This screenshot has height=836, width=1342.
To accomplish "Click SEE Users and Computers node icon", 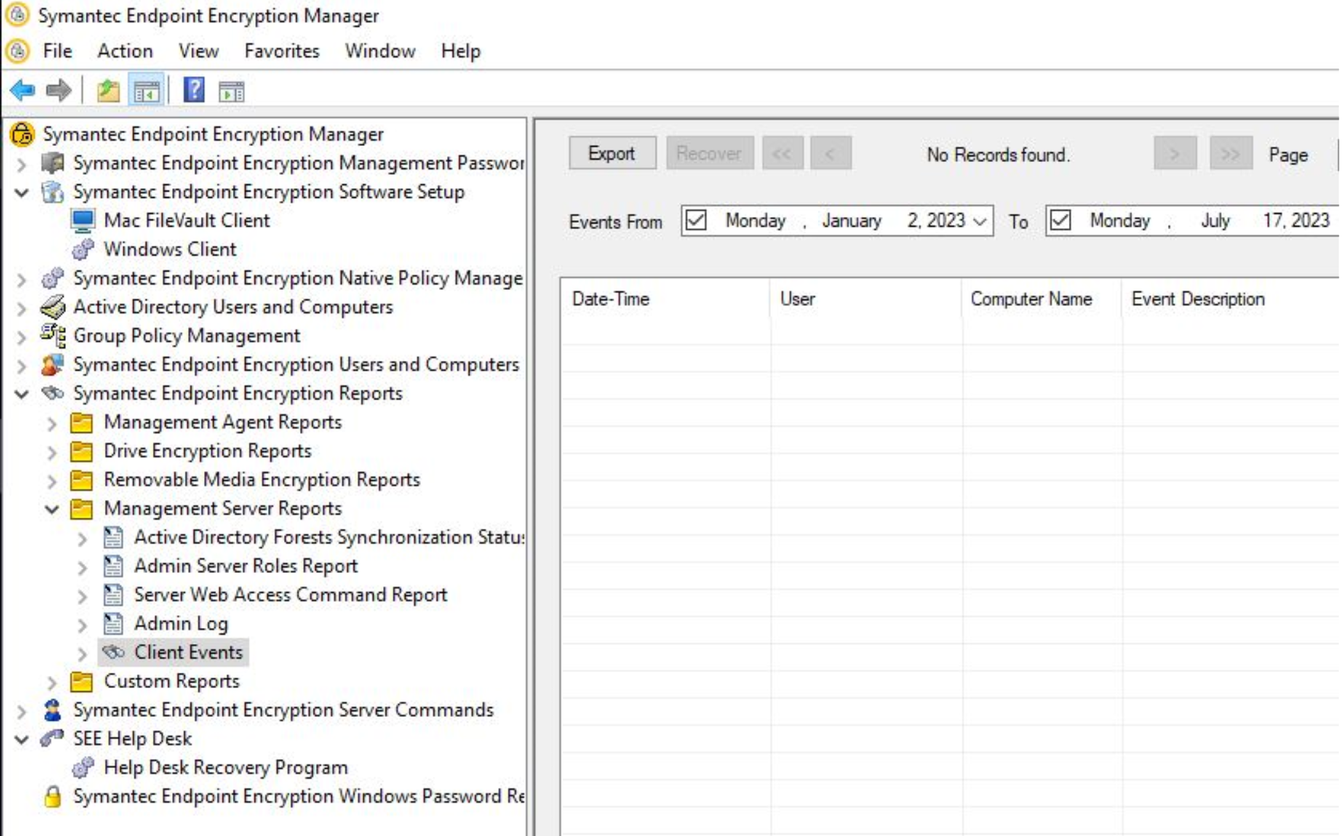I will 52,365.
